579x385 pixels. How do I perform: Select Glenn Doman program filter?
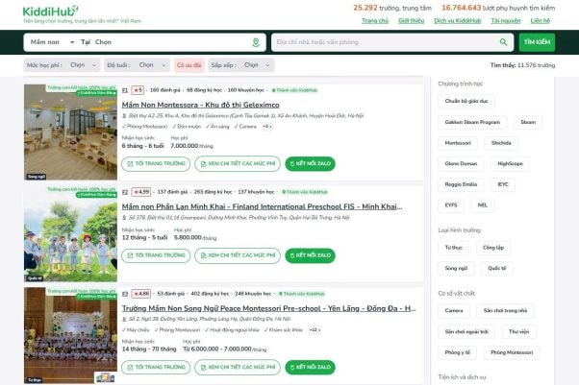pos(461,164)
